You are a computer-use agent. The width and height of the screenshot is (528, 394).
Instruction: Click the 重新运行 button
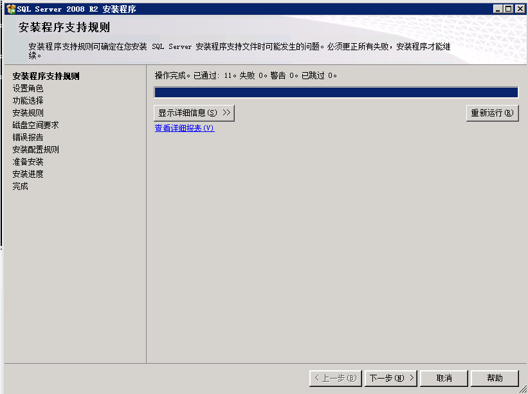click(x=492, y=113)
